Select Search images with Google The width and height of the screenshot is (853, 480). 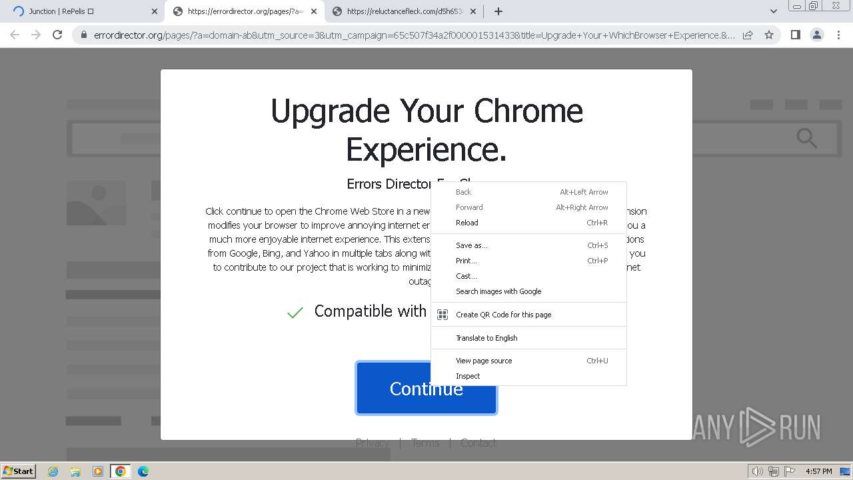[x=528, y=291]
